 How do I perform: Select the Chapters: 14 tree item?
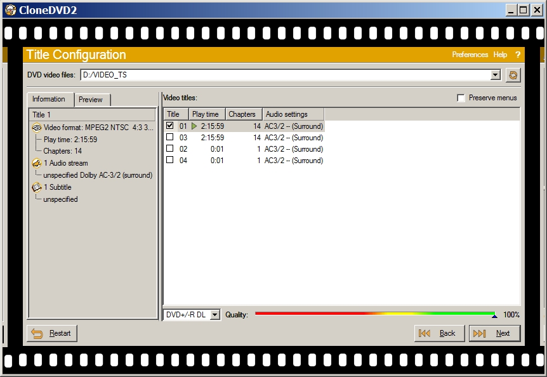tap(62, 151)
